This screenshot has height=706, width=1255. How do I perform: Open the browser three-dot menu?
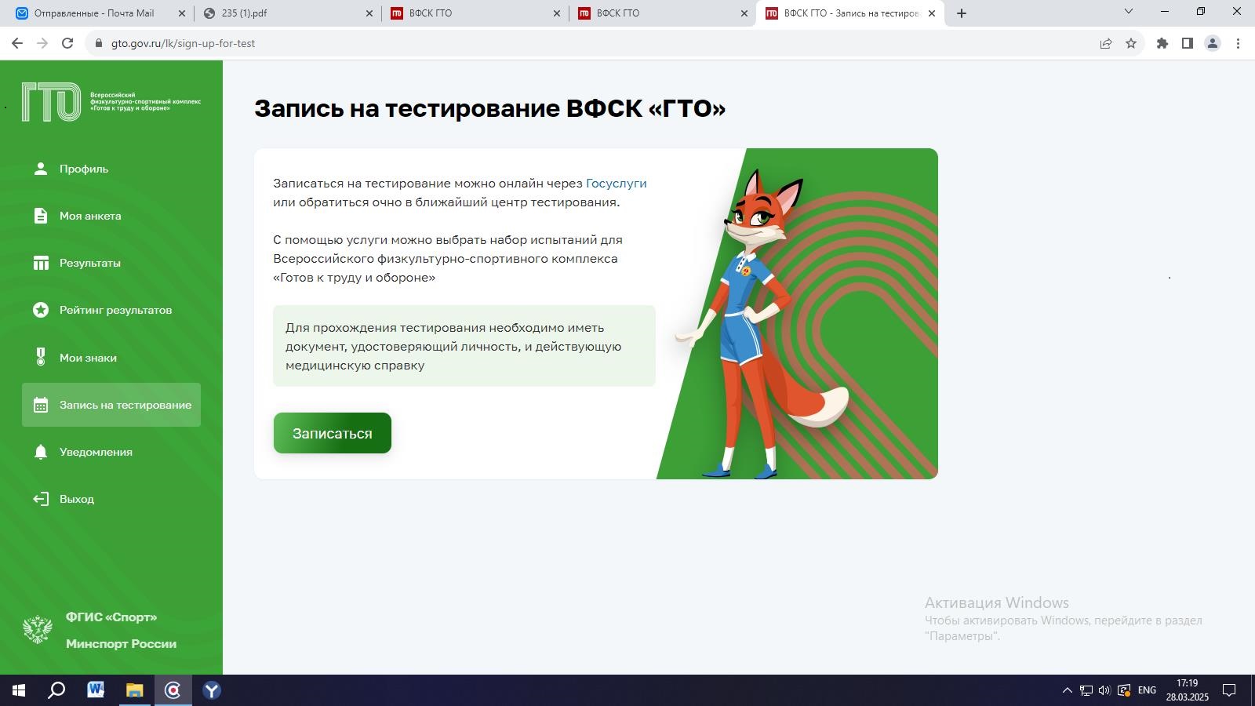coord(1238,43)
